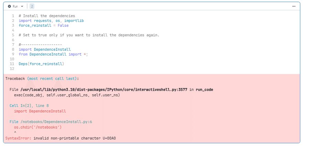Click the 'import requests, os, importlib' line

(51, 21)
